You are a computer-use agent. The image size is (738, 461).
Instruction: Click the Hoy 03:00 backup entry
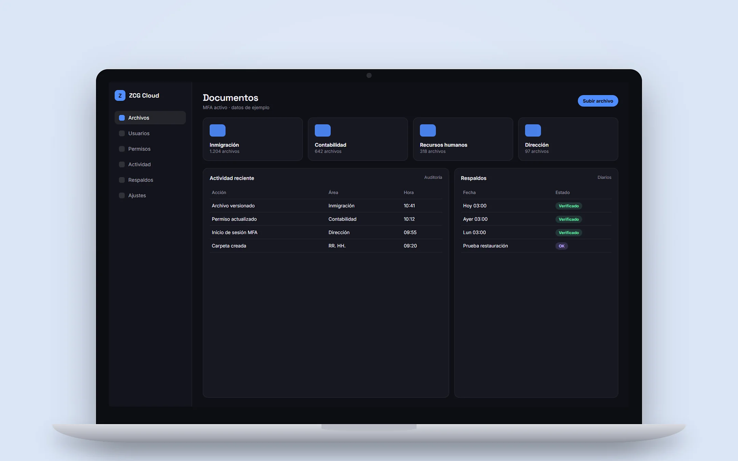coord(475,206)
